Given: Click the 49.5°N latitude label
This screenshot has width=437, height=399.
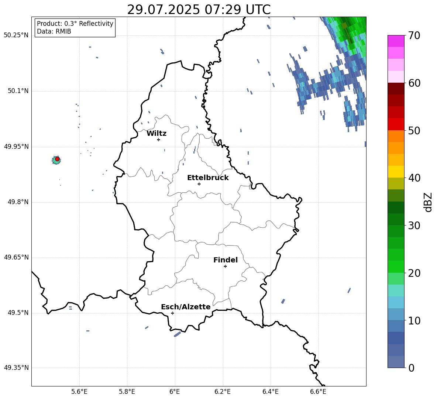Looking at the screenshot, I should pos(18,313).
